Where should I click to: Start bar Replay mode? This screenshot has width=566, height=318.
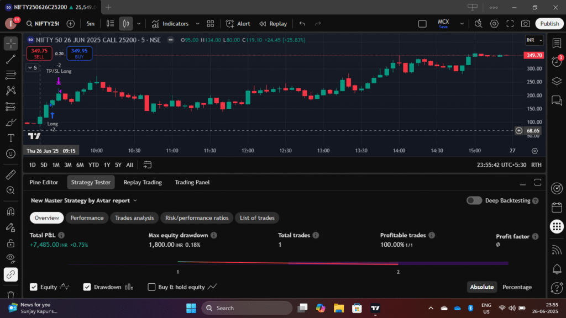pyautogui.click(x=273, y=24)
